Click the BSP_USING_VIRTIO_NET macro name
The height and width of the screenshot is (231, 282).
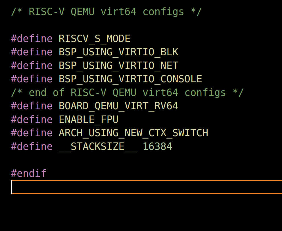118,66
